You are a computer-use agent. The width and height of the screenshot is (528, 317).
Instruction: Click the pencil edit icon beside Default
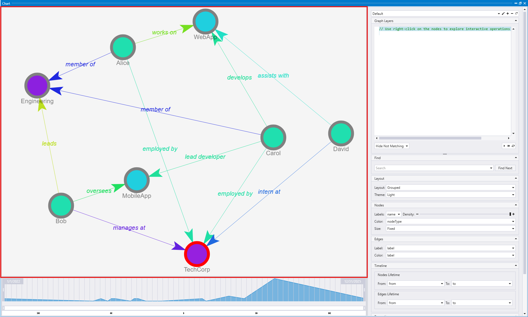503,13
